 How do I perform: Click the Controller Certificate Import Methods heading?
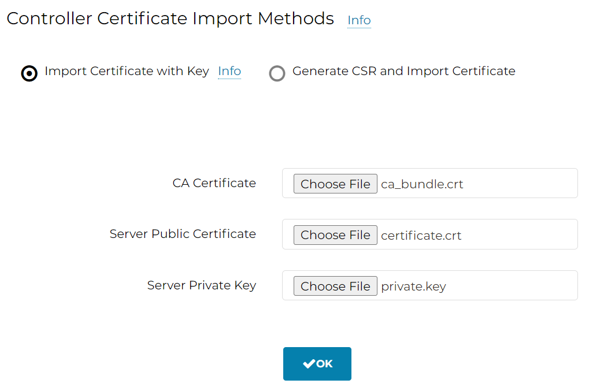170,18
